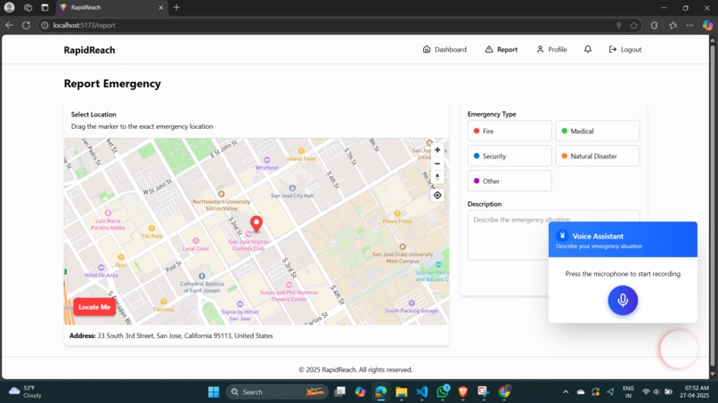Open the browser workspaces icon
This screenshot has height=403, width=718.
tap(28, 7)
